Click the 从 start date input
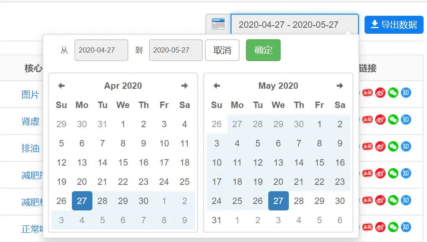This screenshot has height=242, width=427. pyautogui.click(x=101, y=50)
